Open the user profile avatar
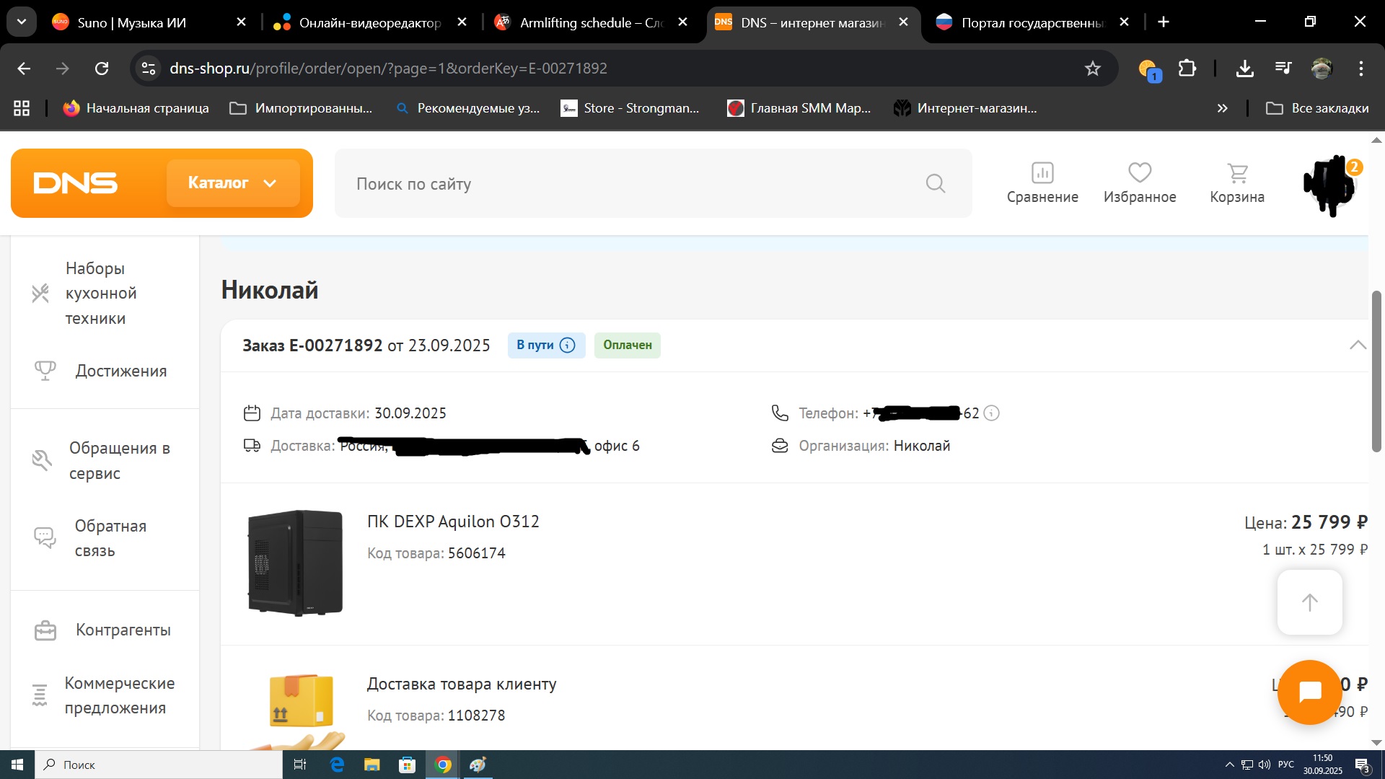The height and width of the screenshot is (779, 1385). [1331, 185]
